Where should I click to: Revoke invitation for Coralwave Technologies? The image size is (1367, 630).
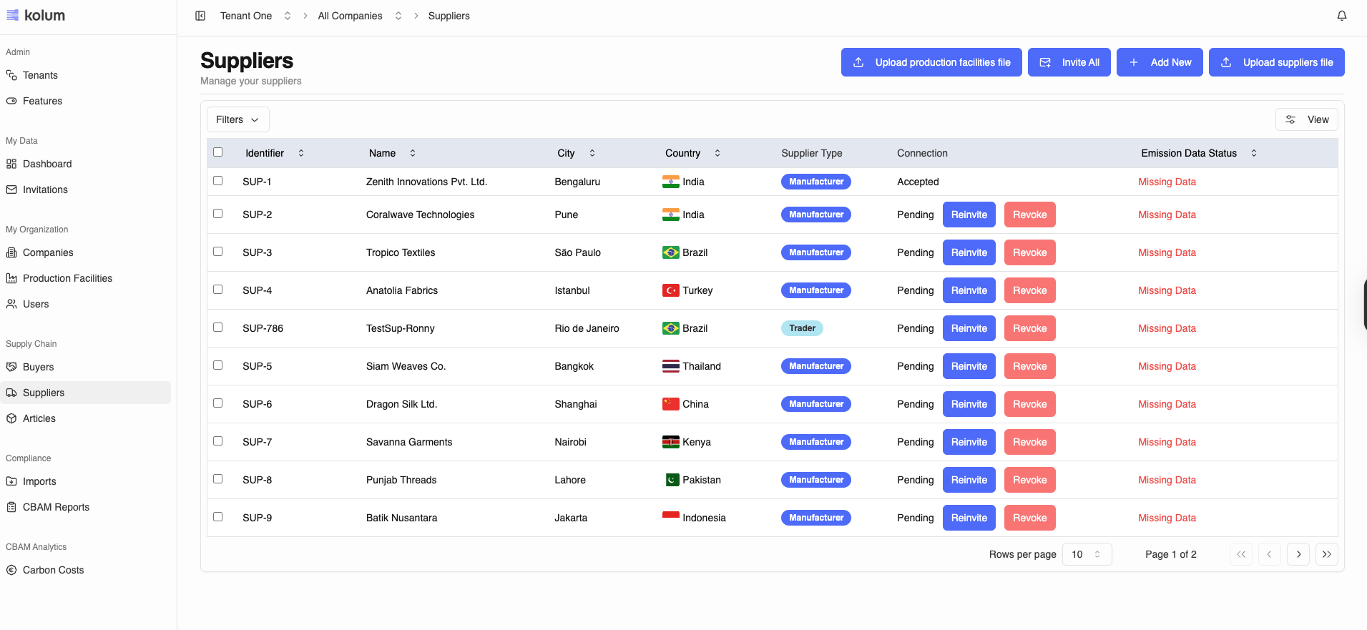click(x=1029, y=215)
